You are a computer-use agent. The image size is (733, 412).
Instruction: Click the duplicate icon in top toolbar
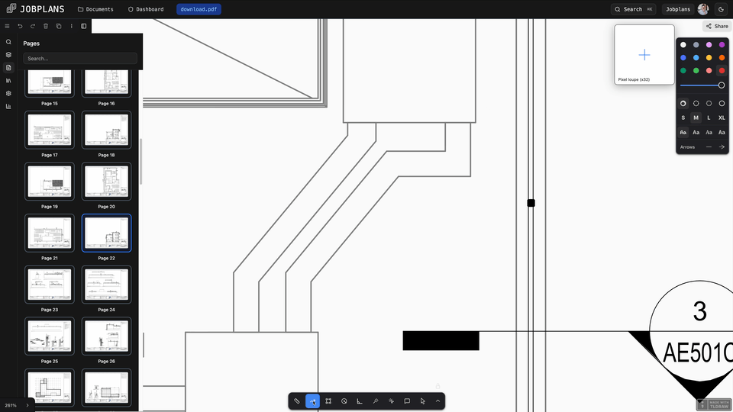pos(59,26)
